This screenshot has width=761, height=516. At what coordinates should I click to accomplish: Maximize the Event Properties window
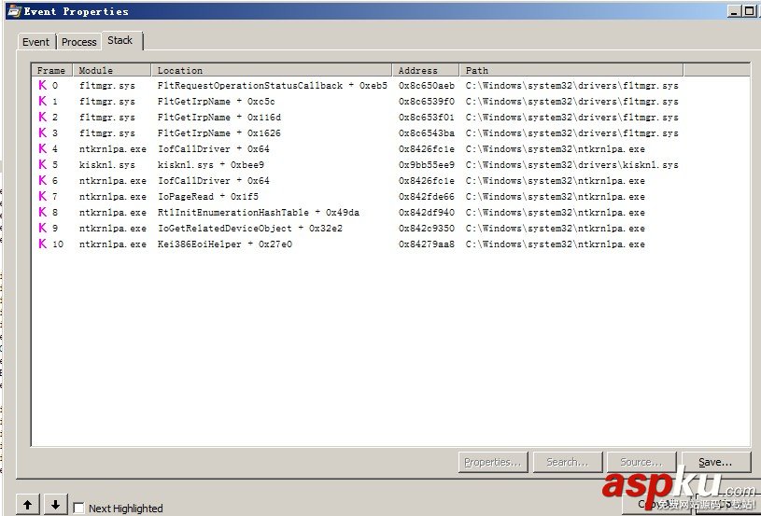(749, 11)
